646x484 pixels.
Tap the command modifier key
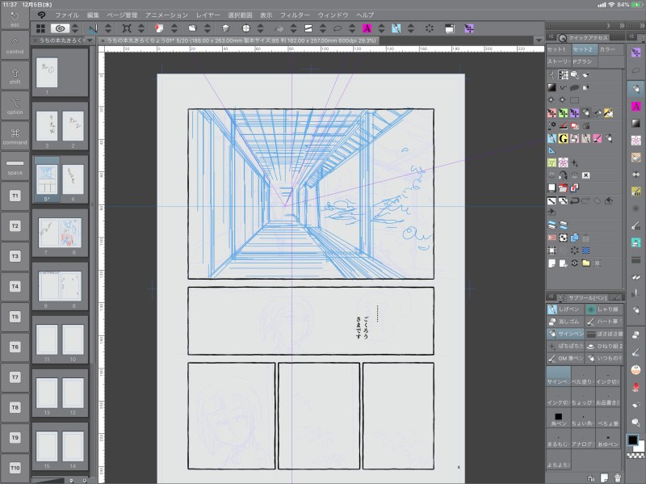click(15, 136)
